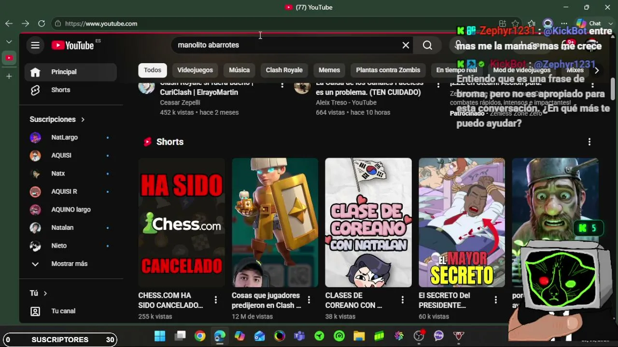Screen dimensions: 618x347
Task: Open the Ceasar Zepelli channel link
Action: 180,103
